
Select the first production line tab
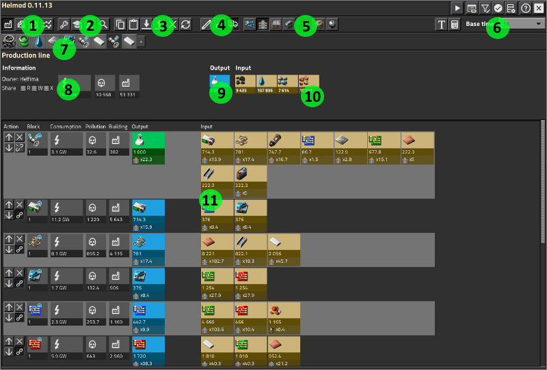pyautogui.click(x=10, y=41)
